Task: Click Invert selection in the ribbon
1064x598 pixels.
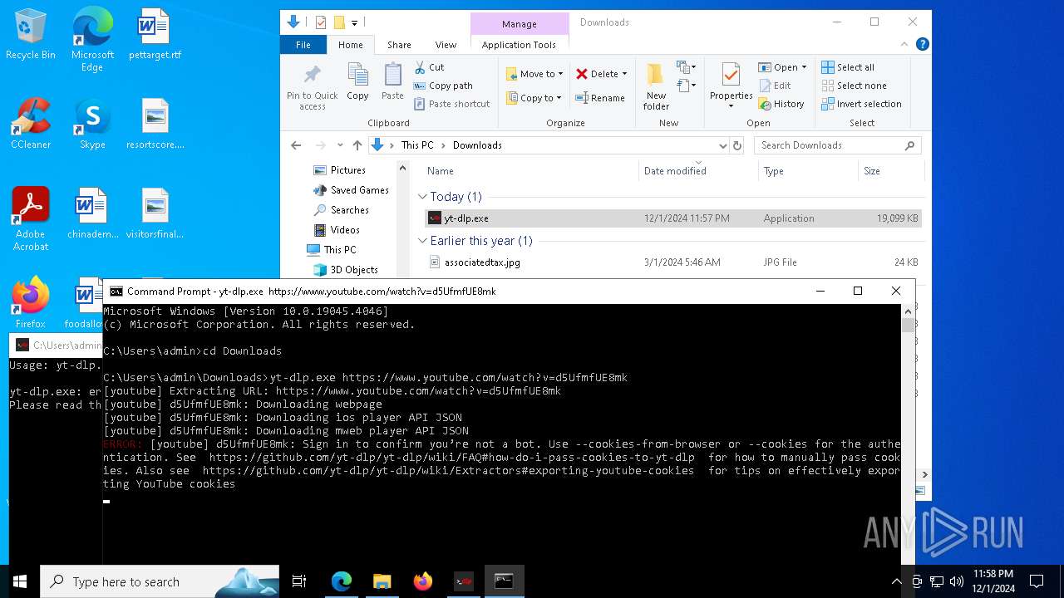Action: pyautogui.click(x=861, y=104)
